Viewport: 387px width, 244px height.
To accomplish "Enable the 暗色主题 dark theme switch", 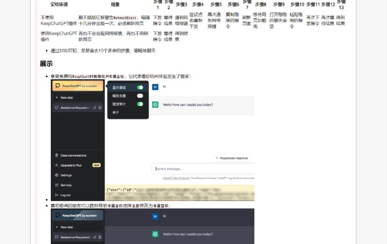I will click(140, 96).
